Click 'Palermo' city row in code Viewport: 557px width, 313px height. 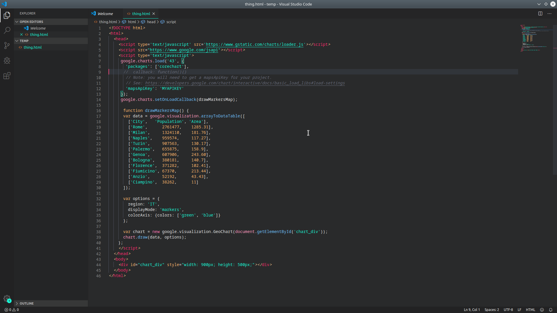(x=141, y=149)
